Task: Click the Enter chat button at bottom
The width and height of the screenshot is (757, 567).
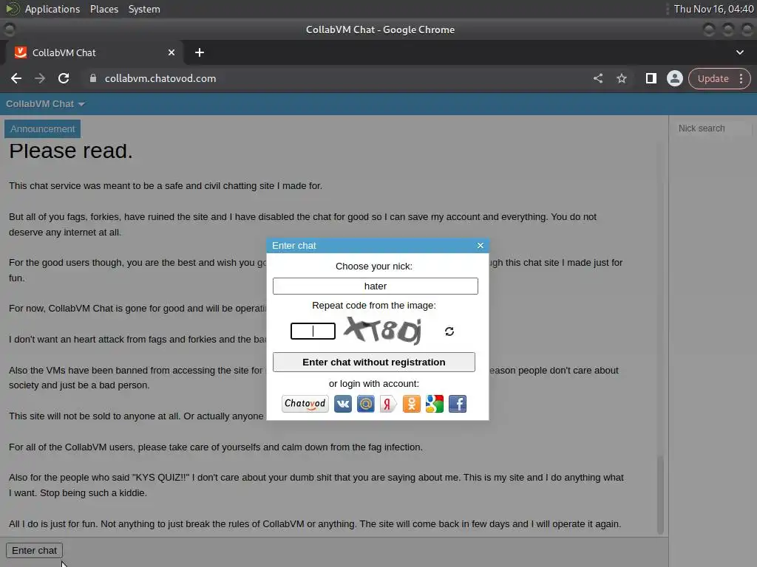Action: coord(34,550)
